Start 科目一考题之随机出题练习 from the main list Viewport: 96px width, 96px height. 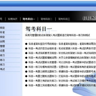[42, 76]
